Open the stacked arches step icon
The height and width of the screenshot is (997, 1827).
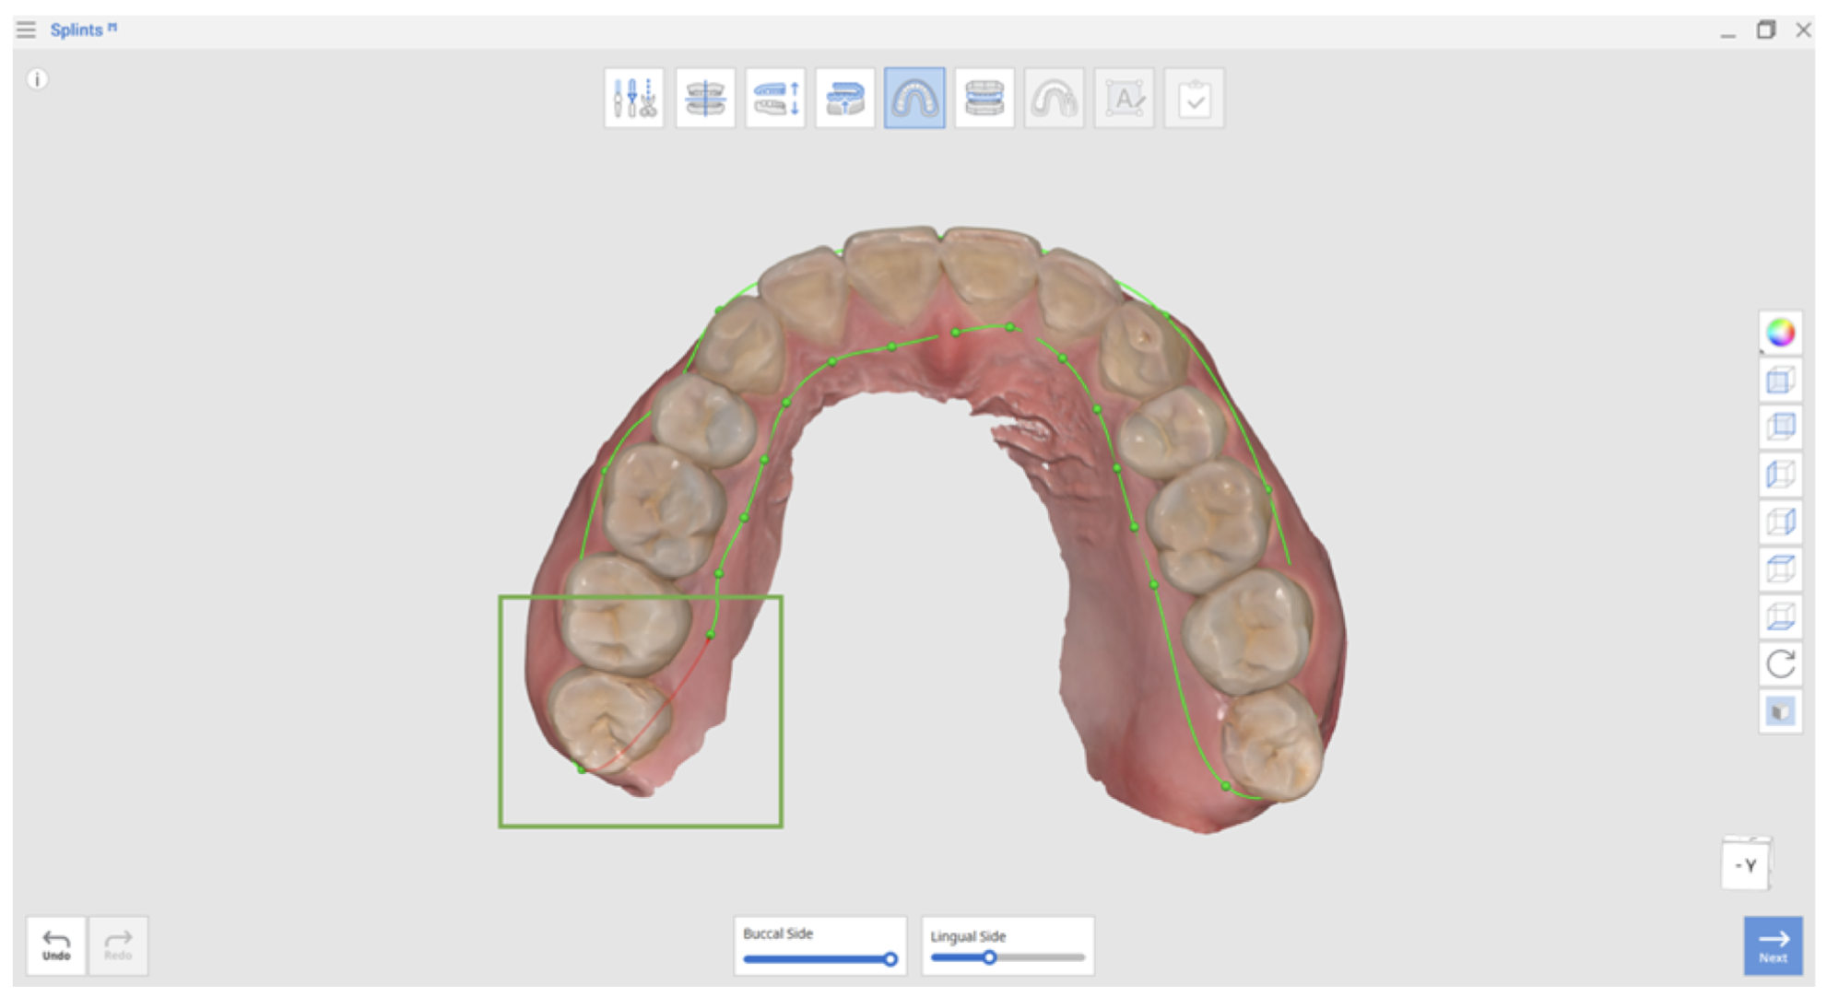click(984, 98)
